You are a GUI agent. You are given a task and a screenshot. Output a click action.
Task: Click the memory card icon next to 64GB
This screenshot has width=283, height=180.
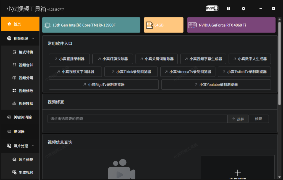[149, 25]
